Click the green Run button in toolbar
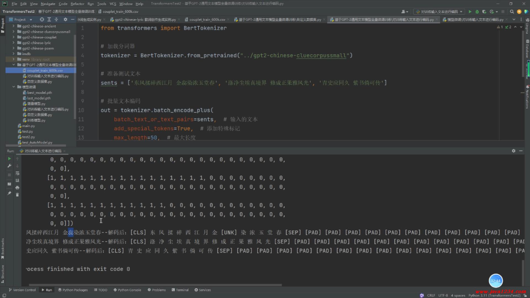This screenshot has width=530, height=298. [x=470, y=12]
